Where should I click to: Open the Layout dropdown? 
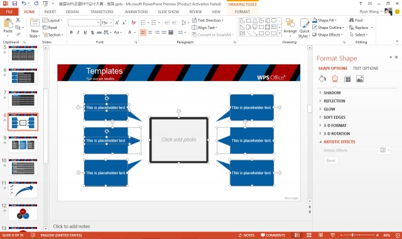tap(52, 20)
